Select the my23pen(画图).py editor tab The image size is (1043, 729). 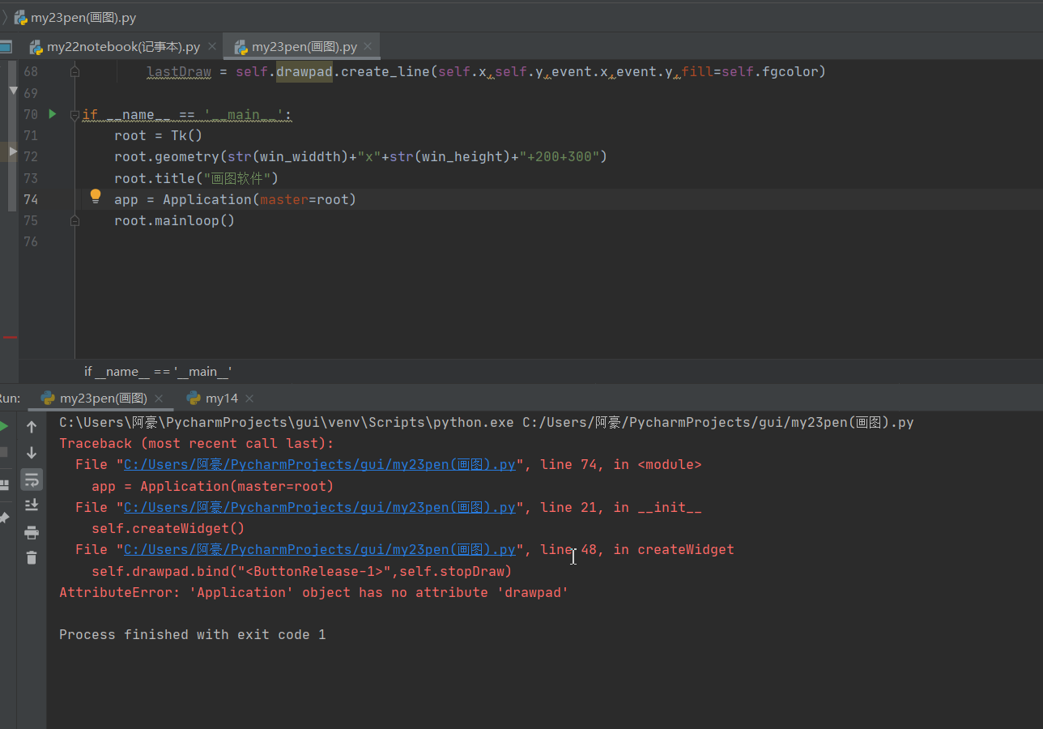(303, 47)
